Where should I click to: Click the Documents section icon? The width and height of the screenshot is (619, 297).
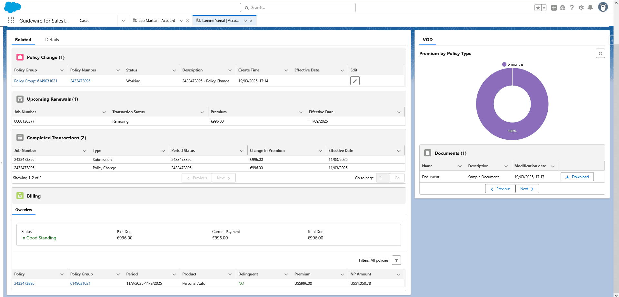tap(428, 153)
